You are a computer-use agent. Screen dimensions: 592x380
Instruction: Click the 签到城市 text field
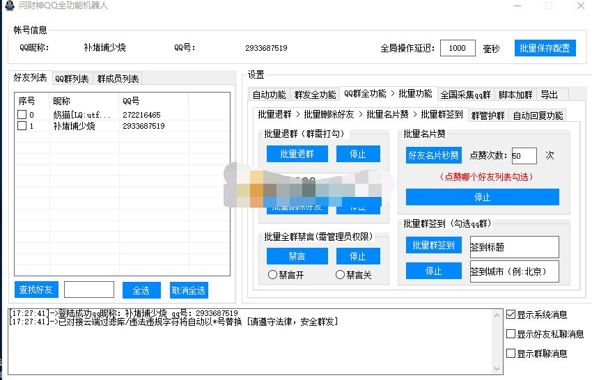pyautogui.click(x=514, y=271)
